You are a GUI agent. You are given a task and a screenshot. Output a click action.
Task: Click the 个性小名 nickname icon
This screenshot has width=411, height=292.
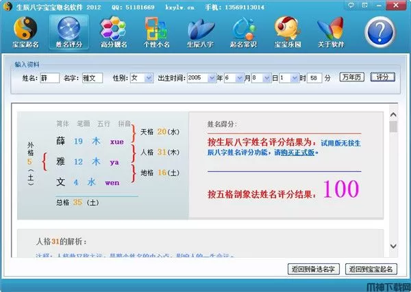point(158,32)
